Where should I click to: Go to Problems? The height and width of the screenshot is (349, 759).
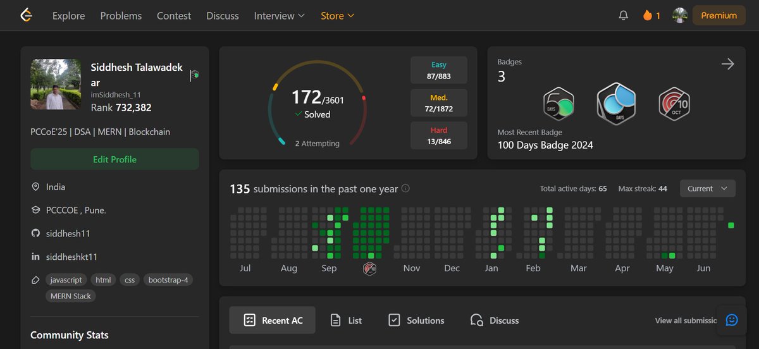tap(121, 16)
